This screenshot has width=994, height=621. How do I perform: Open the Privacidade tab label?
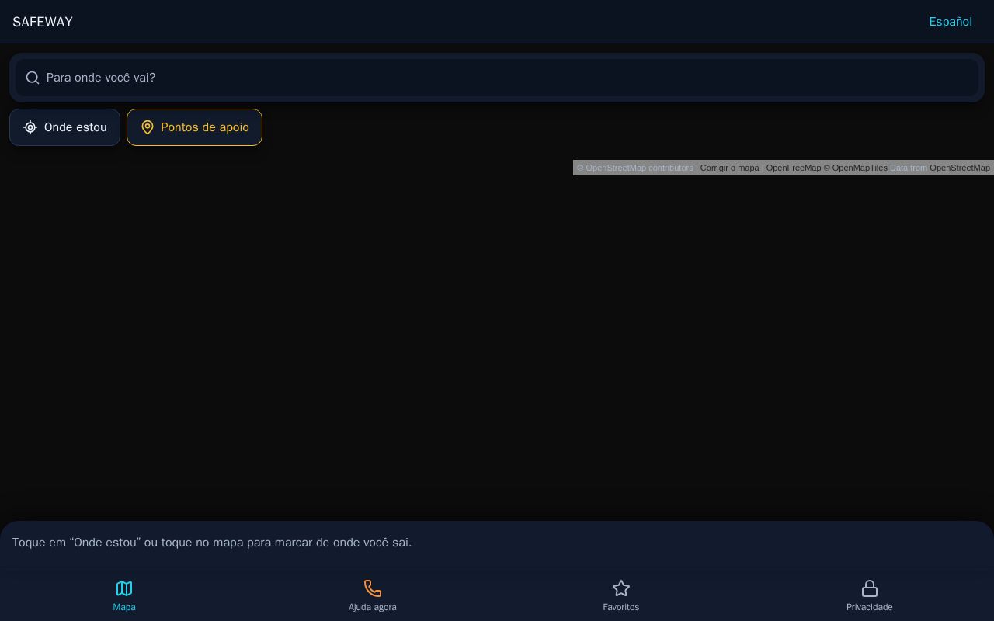coord(870,607)
